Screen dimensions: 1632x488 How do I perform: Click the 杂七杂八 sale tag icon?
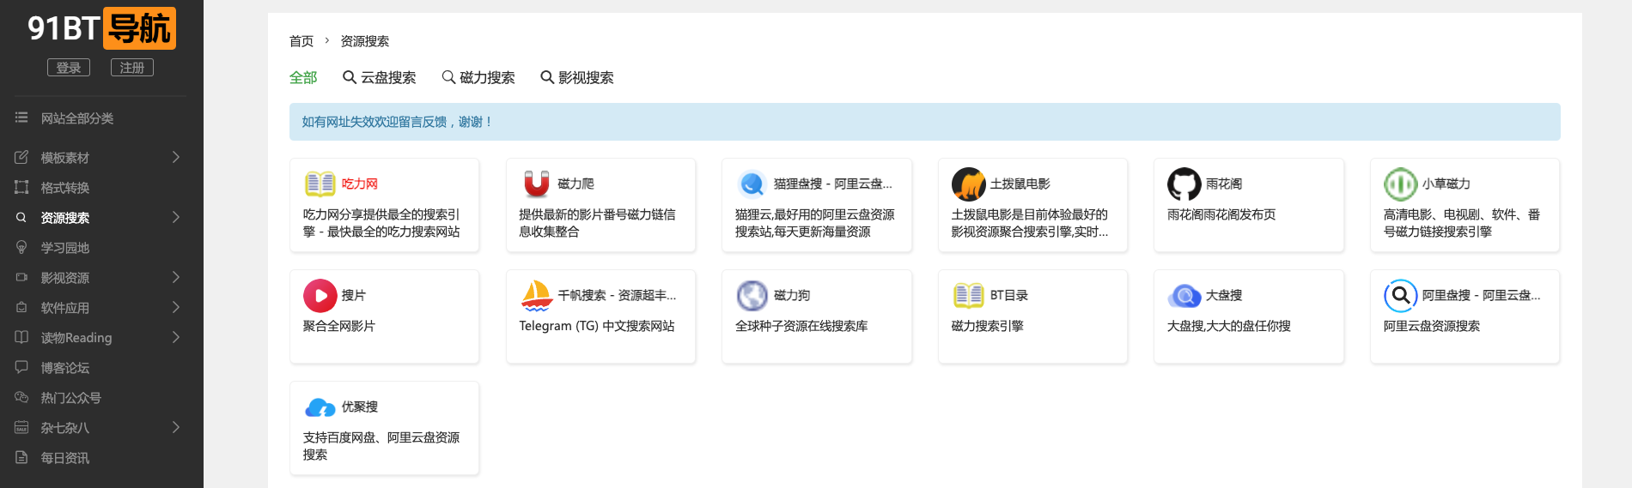click(21, 427)
